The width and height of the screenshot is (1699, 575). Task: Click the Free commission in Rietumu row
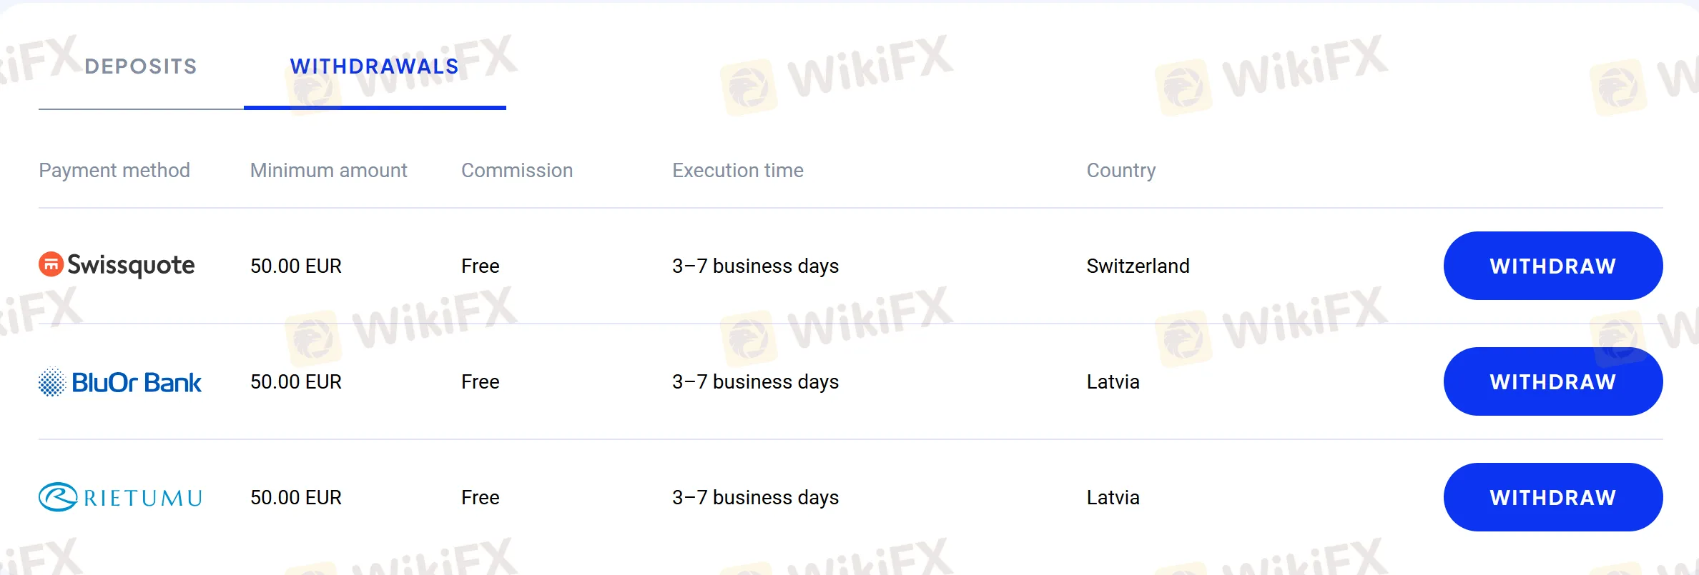481,497
